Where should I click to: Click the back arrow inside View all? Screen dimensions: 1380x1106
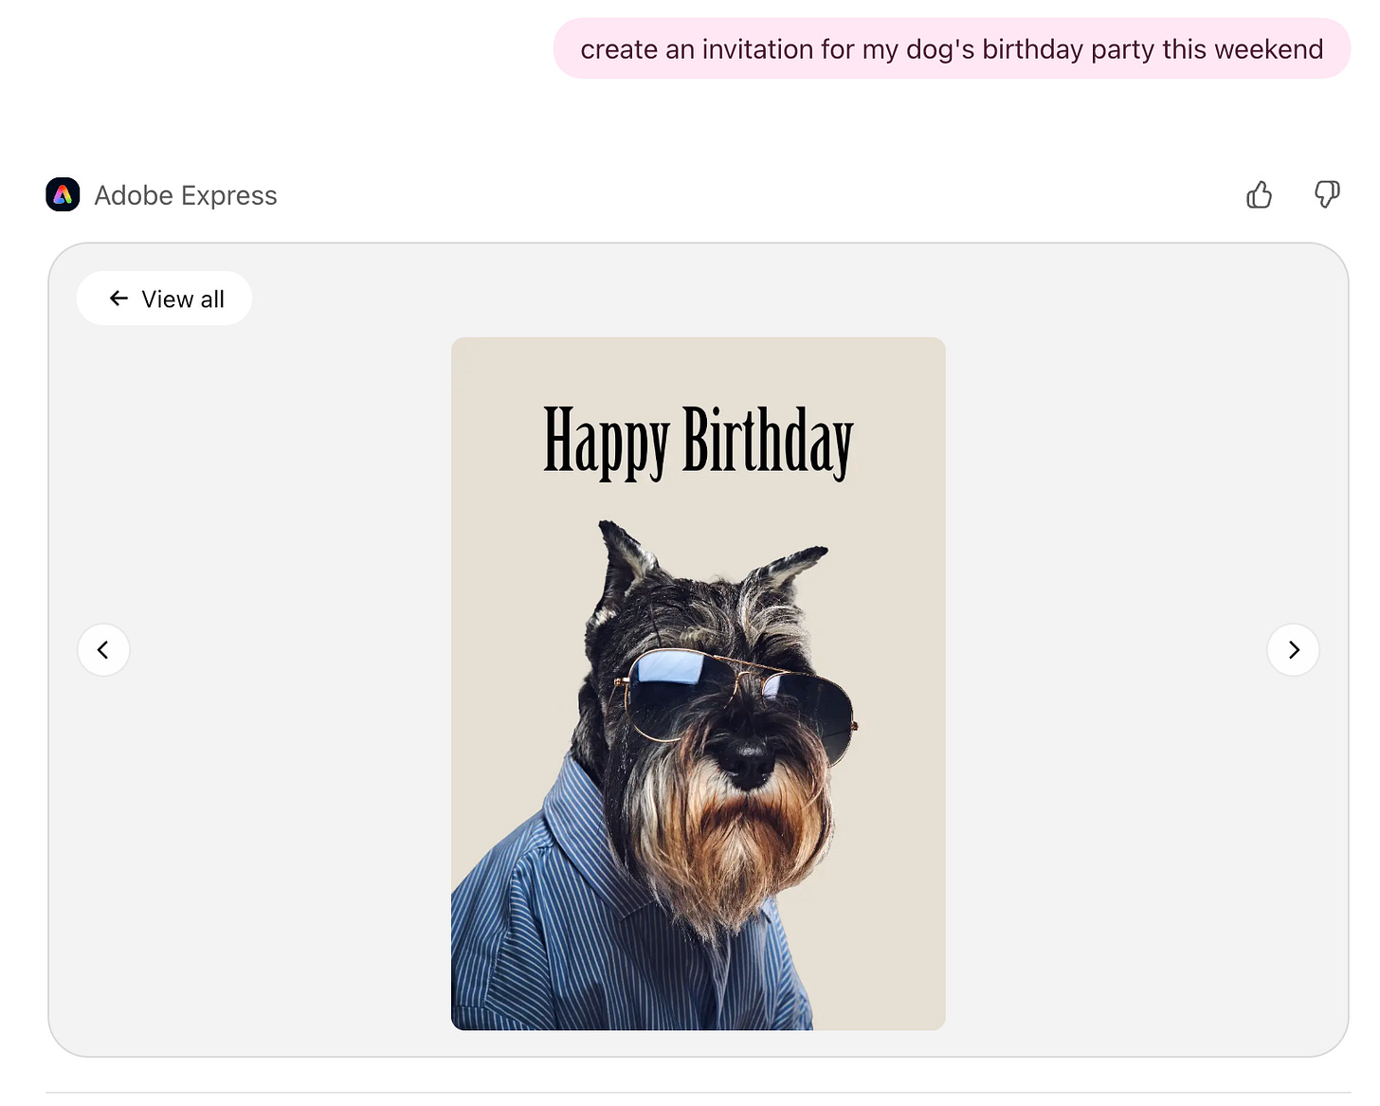pyautogui.click(x=118, y=298)
